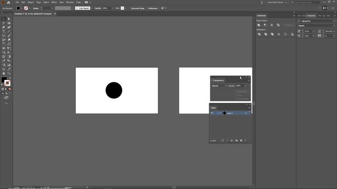The width and height of the screenshot is (337, 189).
Task: Open the blend mode Normal dropdown
Action: [x=219, y=86]
